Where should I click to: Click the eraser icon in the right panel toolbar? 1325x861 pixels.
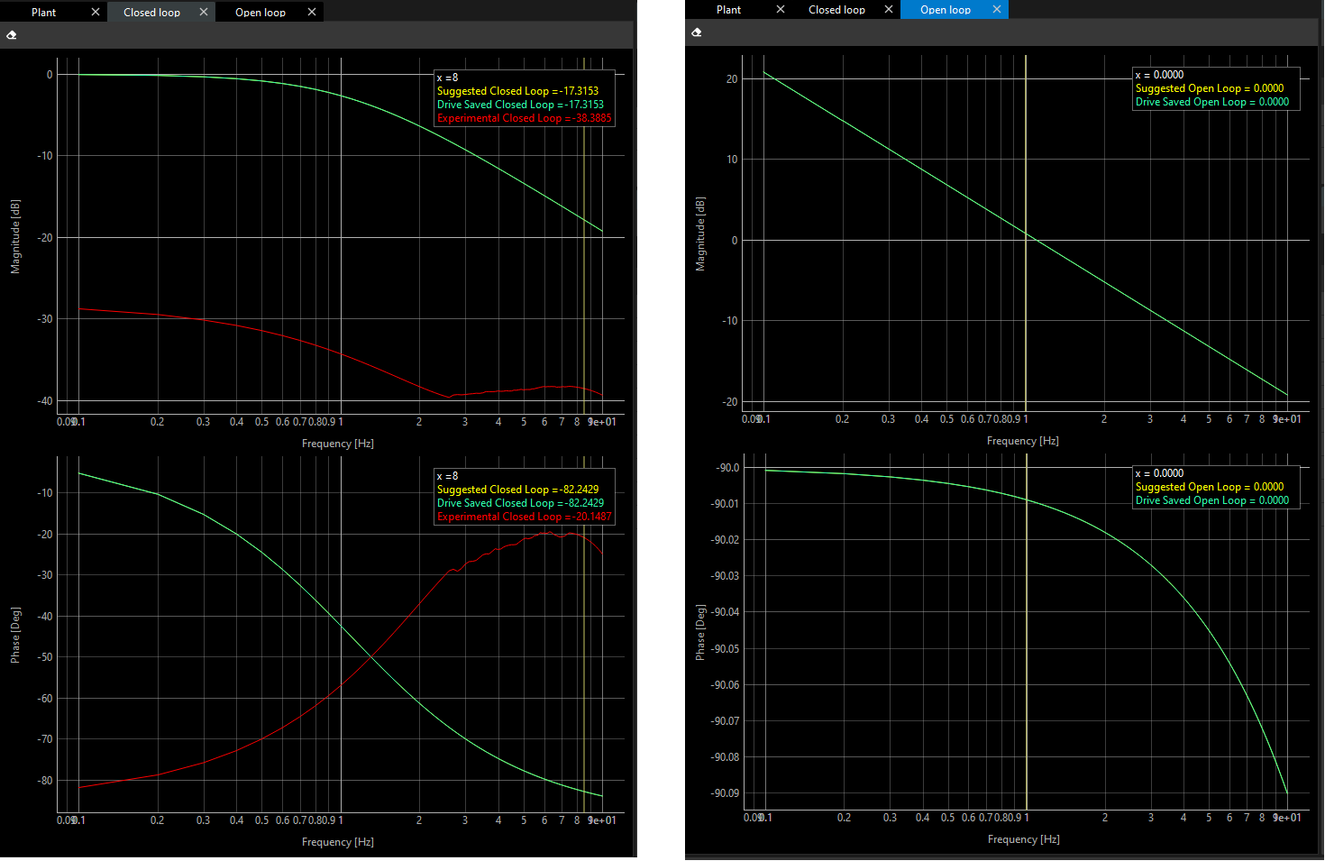pyautogui.click(x=696, y=32)
